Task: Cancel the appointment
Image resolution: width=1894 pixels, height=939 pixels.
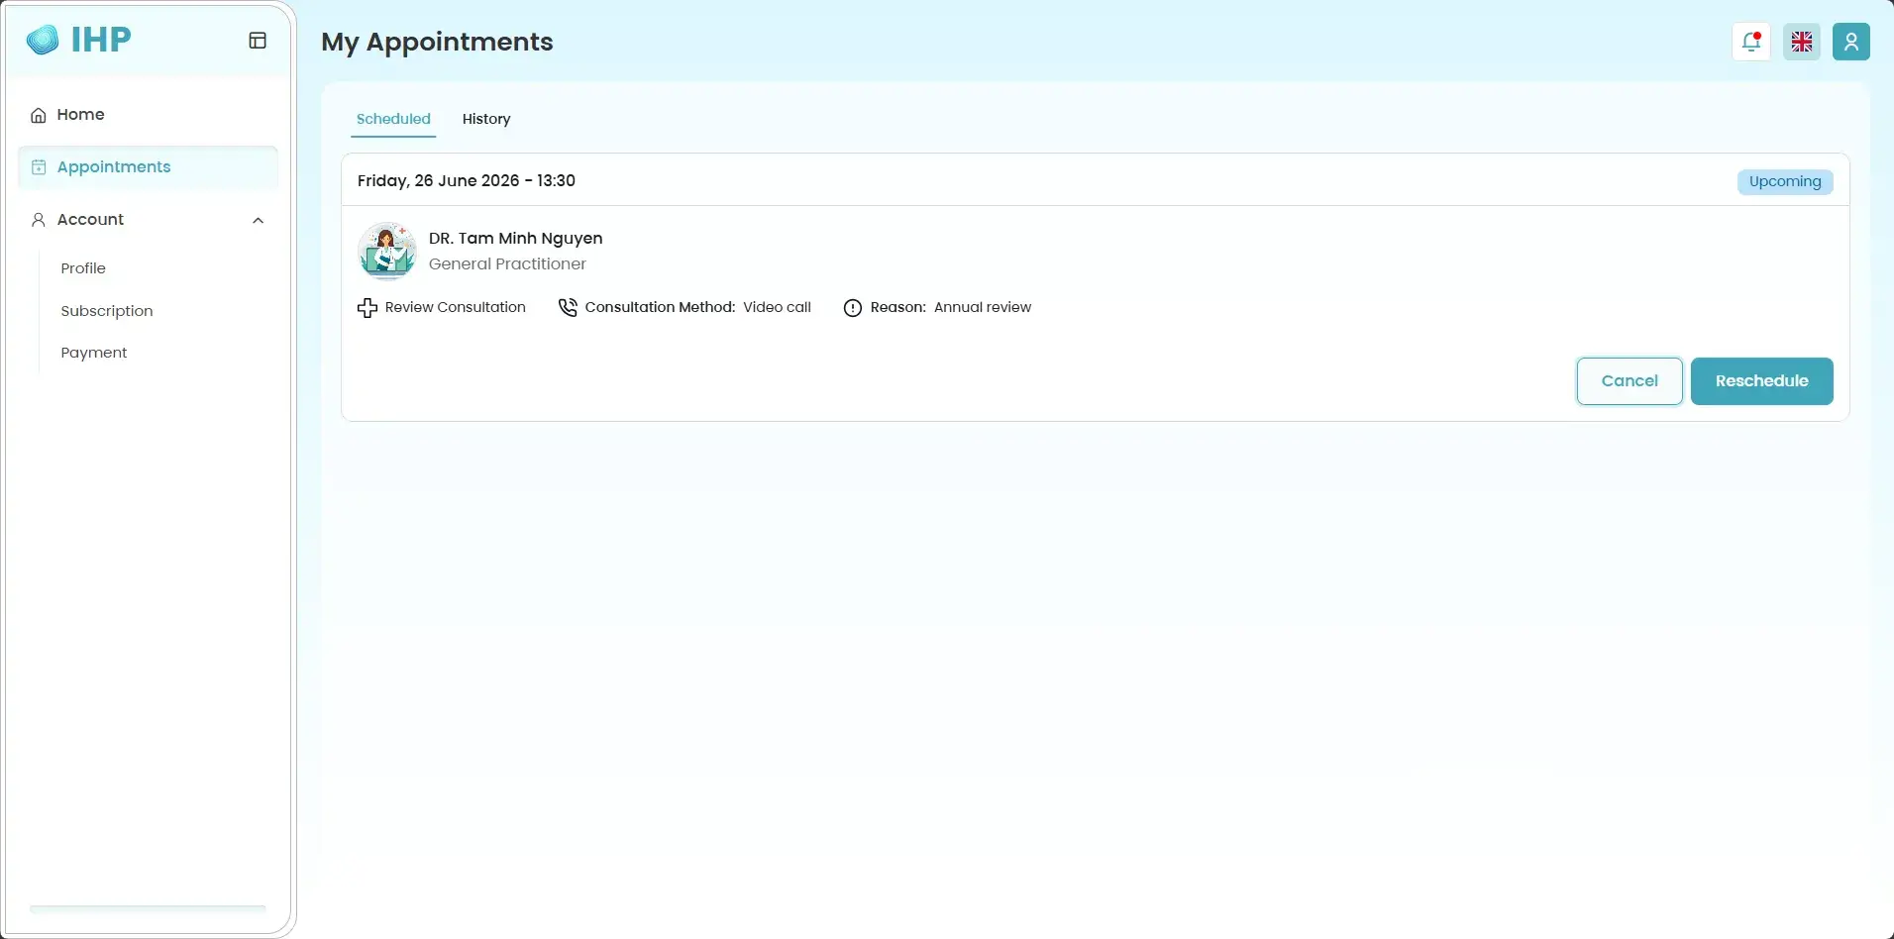Action: [1630, 381]
